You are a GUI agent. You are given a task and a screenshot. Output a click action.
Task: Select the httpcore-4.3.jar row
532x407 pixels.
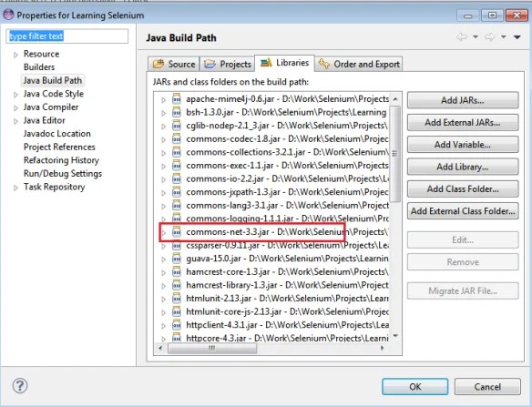(275, 338)
